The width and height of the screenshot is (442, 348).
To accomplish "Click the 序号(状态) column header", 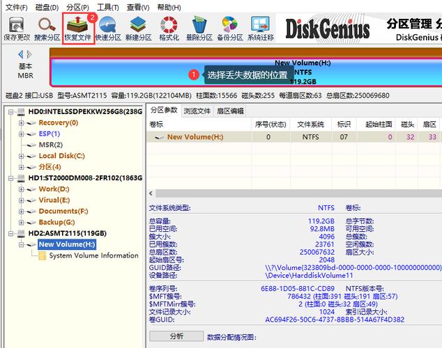I will (270, 125).
